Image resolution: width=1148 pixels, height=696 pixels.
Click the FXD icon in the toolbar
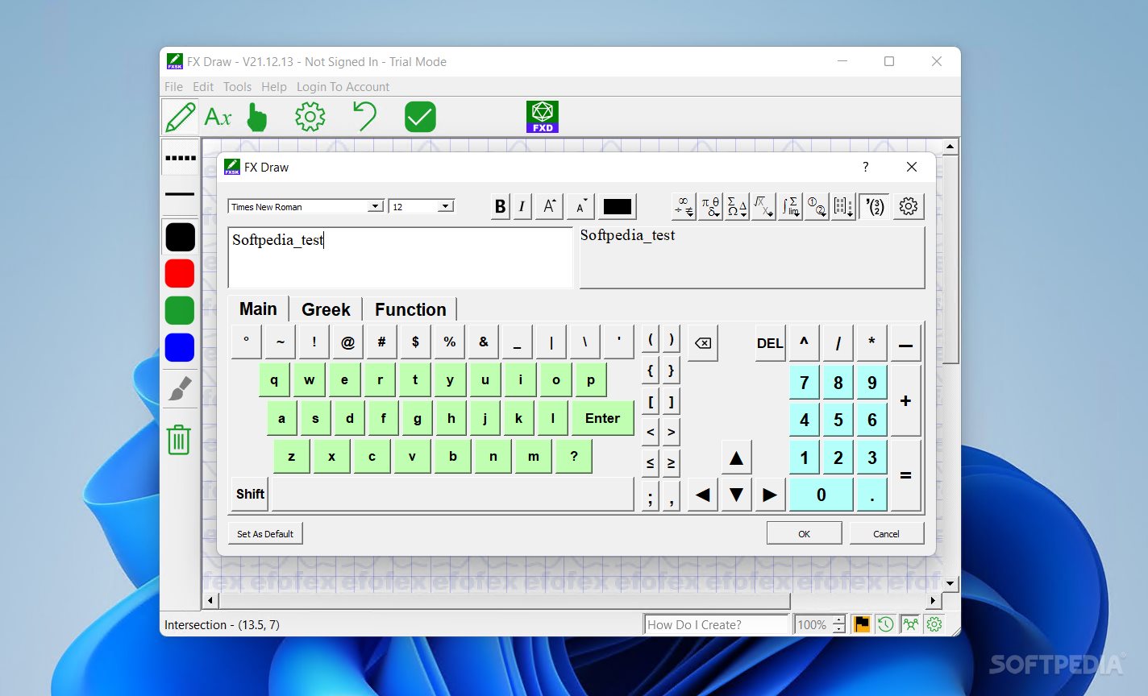[x=543, y=117]
